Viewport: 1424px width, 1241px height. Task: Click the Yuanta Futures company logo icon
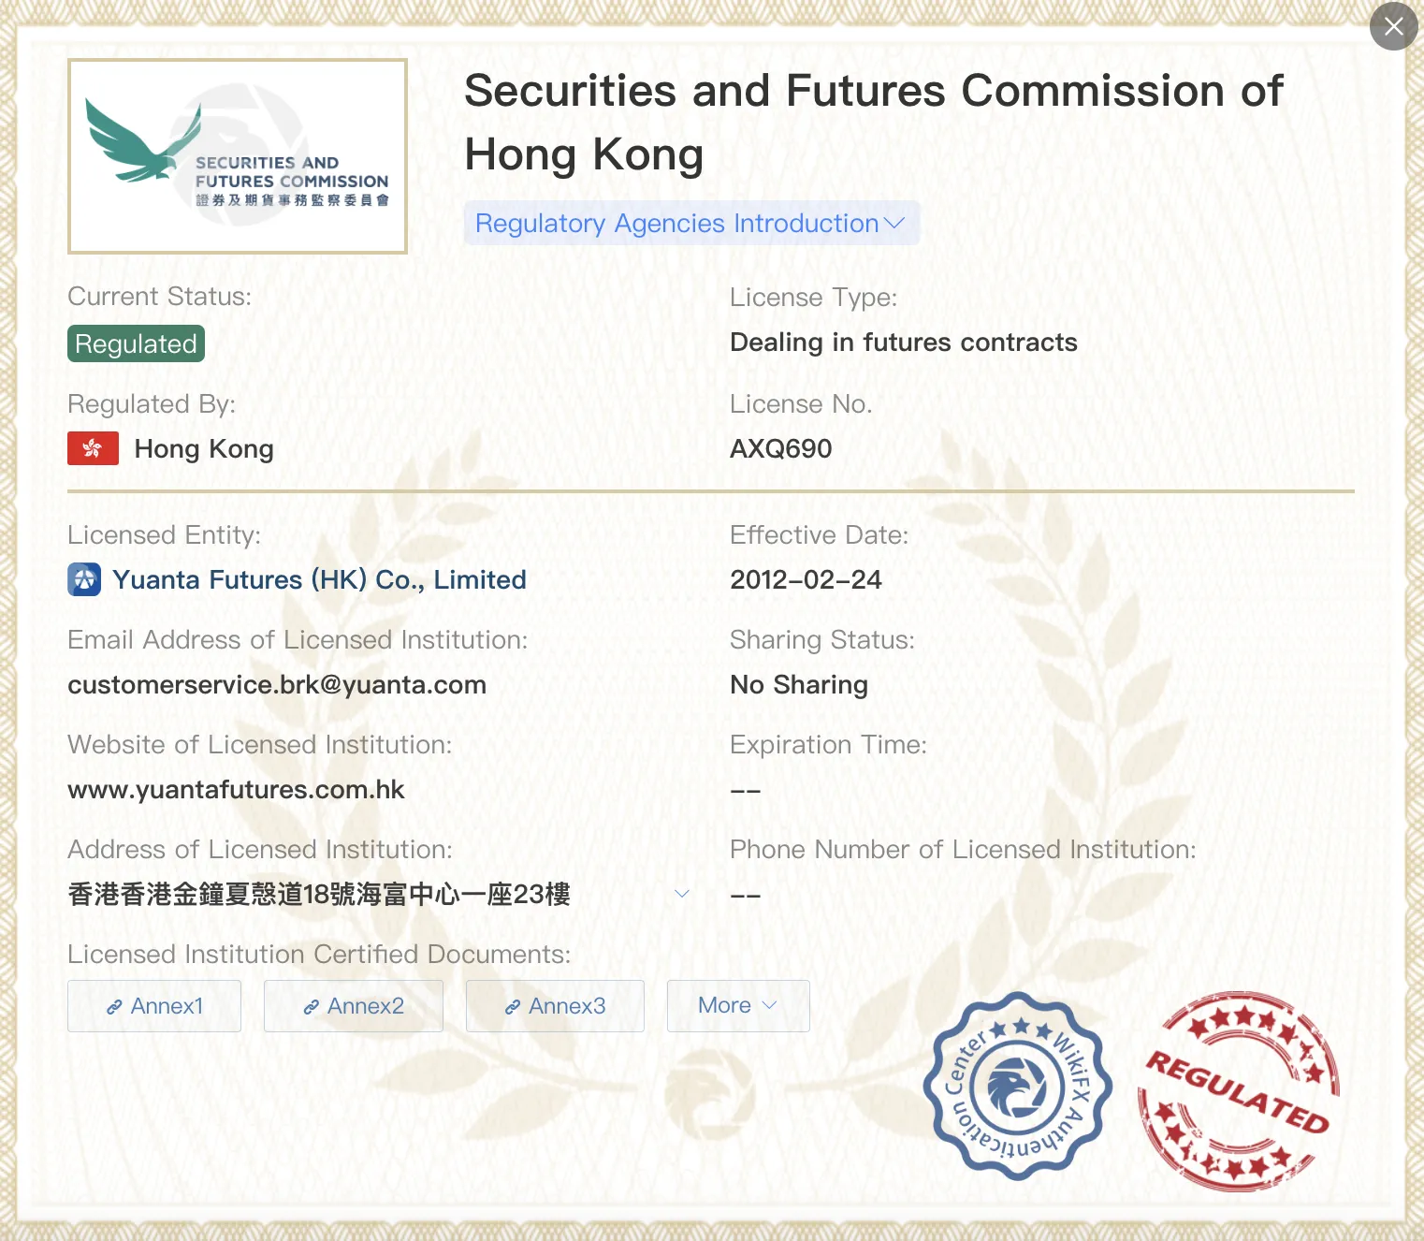click(84, 579)
